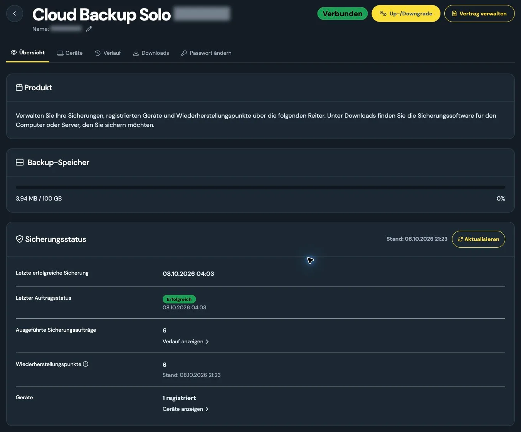The height and width of the screenshot is (432, 521).
Task: Click the Up-/Downgrade button
Action: tap(406, 13)
